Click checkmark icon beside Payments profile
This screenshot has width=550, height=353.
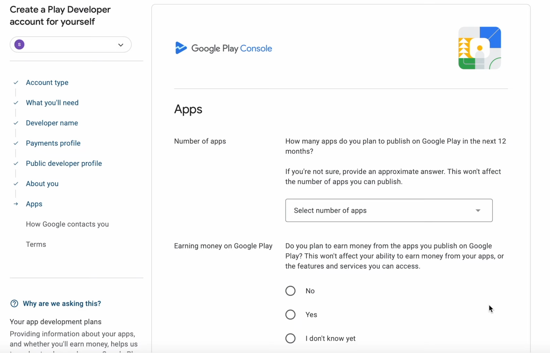coord(16,143)
